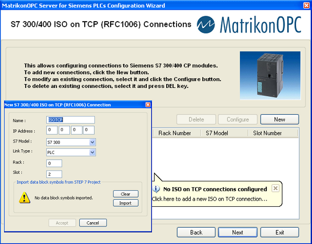Close the Configuration Wizard window
The image size is (312, 244).
(x=307, y=5)
